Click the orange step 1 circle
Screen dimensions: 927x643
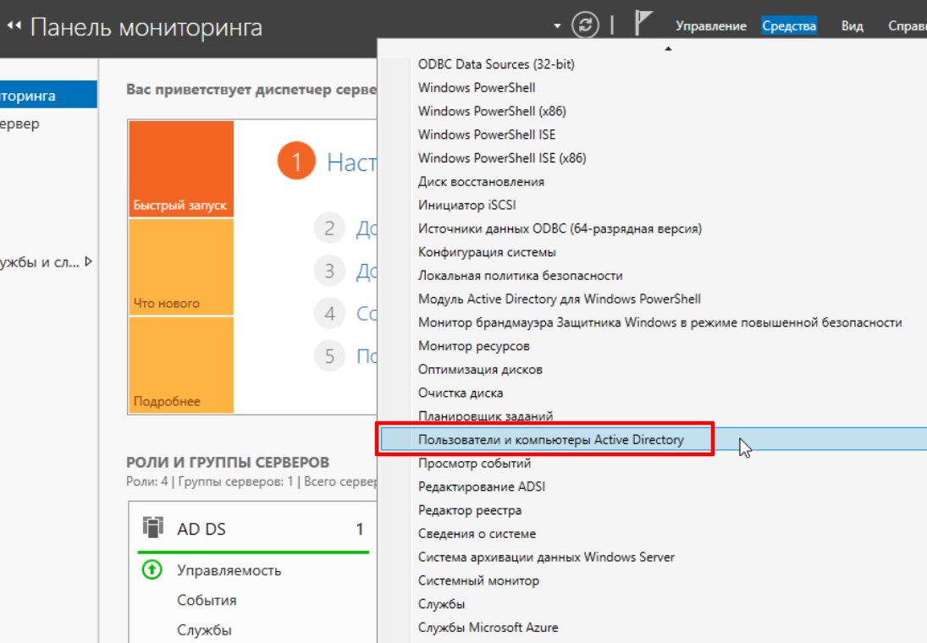tap(295, 161)
